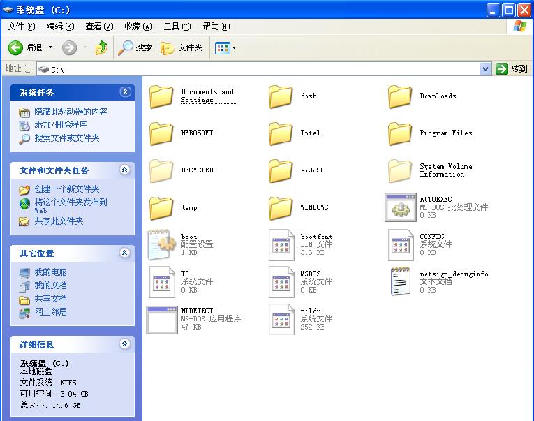Click 将这个文件夹发布到 Web link
The image size is (534, 421).
click(x=71, y=206)
